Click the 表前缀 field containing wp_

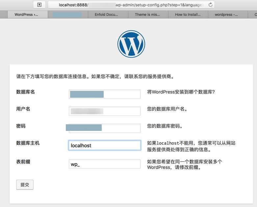point(105,164)
